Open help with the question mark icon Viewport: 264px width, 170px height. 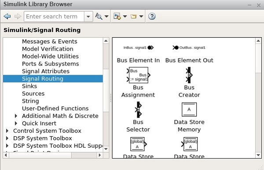[x=152, y=16]
